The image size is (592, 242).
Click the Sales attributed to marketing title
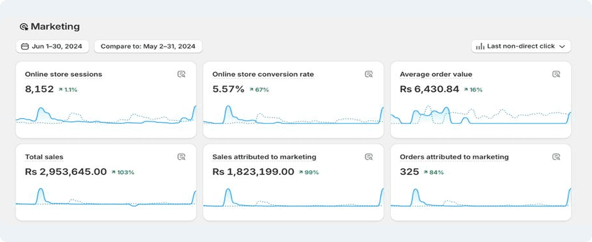pyautogui.click(x=264, y=157)
